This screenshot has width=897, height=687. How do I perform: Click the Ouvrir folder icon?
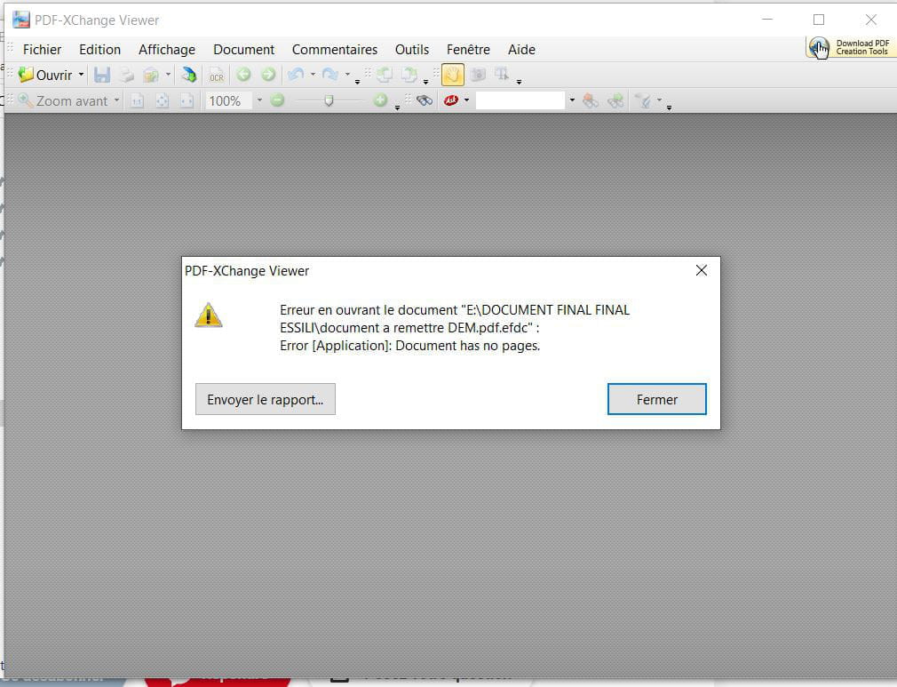coord(26,75)
